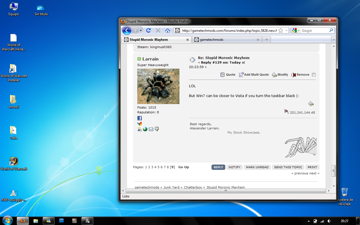360x225 pixels.
Task: Click the Go Up link
Action: tap(184, 167)
